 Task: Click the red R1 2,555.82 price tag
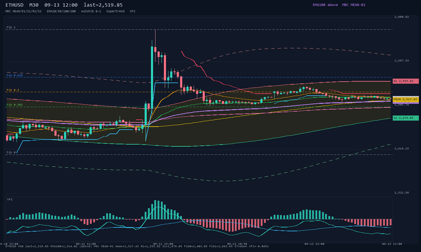pos(406,81)
